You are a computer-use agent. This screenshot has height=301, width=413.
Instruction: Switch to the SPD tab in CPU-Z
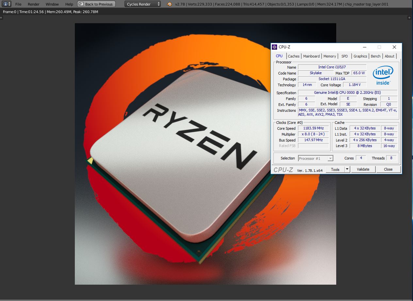point(345,56)
